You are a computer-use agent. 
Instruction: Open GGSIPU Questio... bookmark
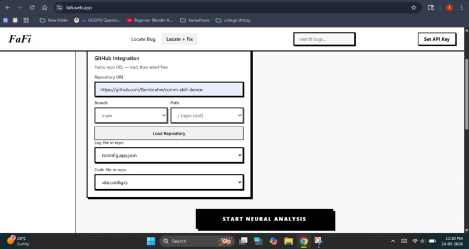click(x=97, y=20)
